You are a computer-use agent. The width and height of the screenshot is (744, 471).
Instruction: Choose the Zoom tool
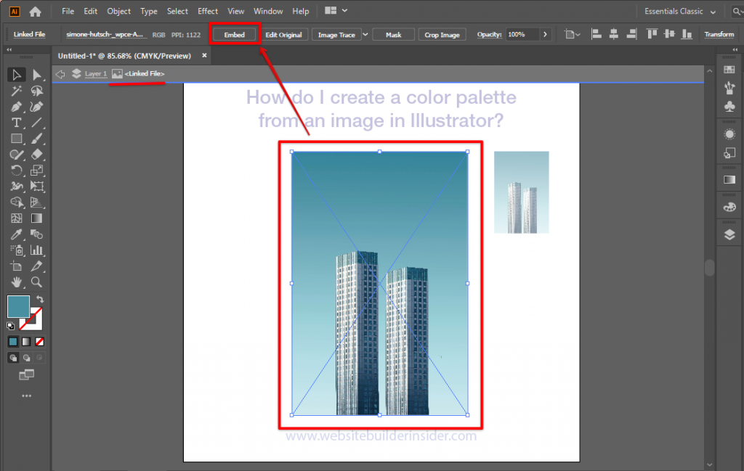click(36, 282)
